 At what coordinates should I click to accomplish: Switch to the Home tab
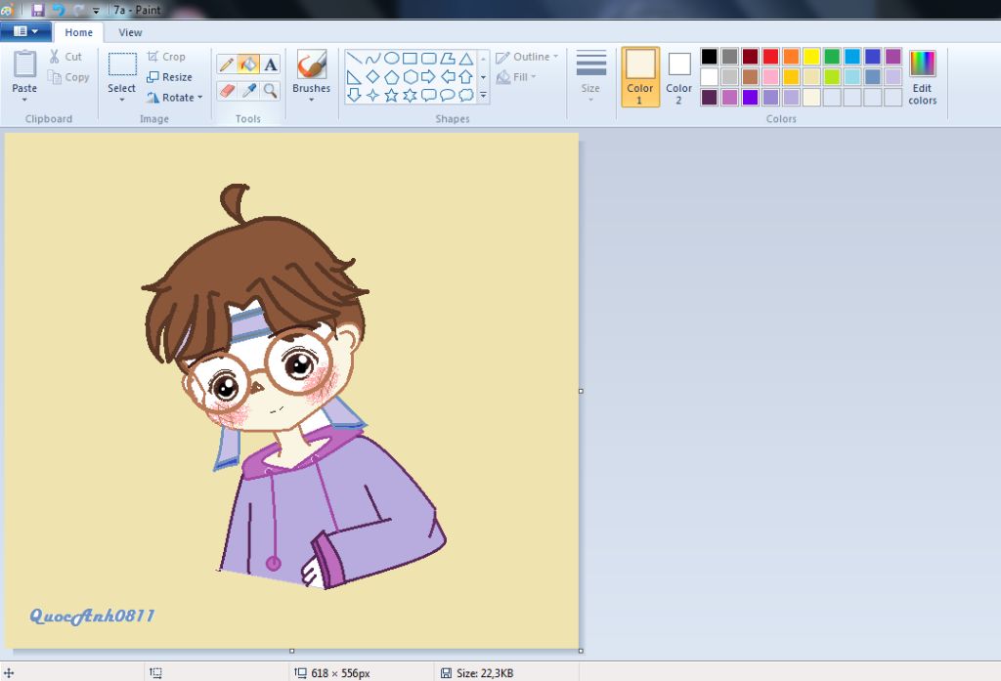coord(78,32)
